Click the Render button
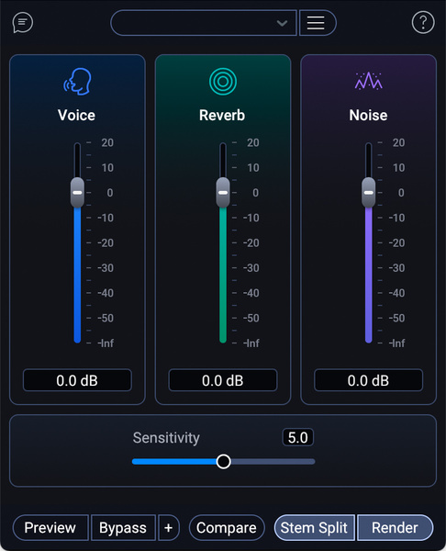 (x=396, y=527)
